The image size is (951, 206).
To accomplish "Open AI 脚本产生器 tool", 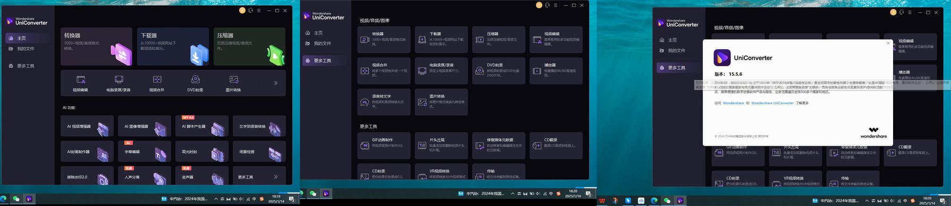I will pos(202,126).
